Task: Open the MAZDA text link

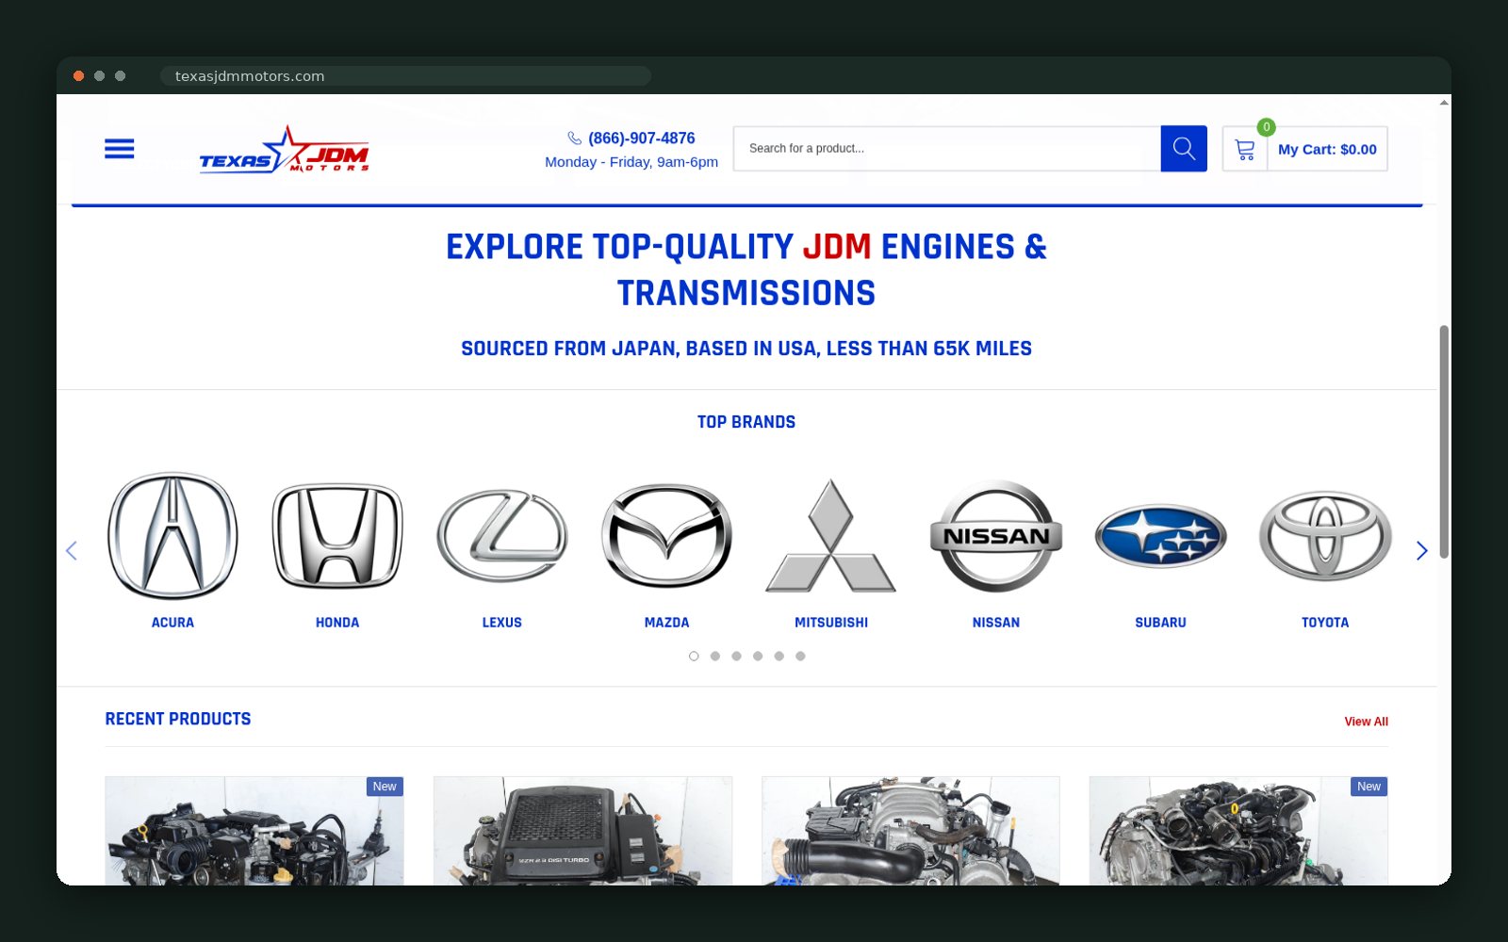Action: 666,623
